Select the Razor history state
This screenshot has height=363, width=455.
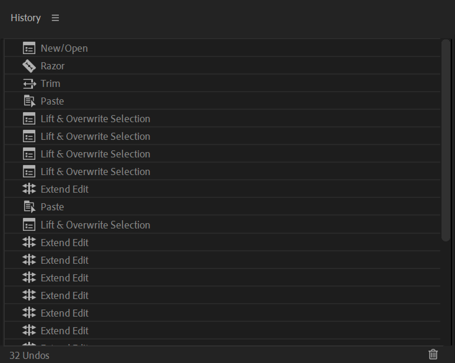pos(53,66)
